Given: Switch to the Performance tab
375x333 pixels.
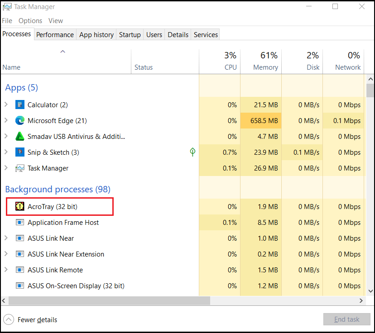Looking at the screenshot, I should point(55,34).
